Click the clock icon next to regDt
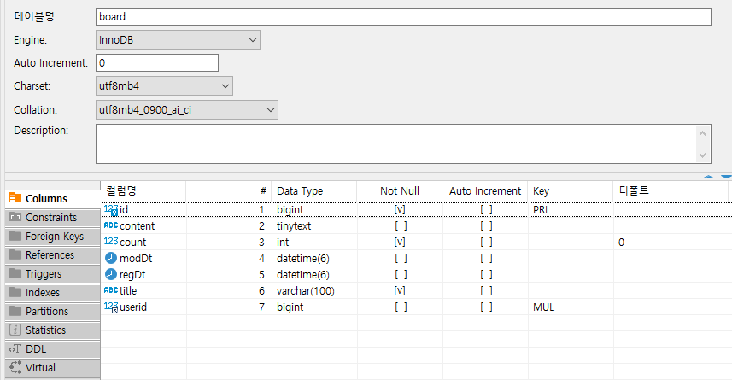732x380 pixels. coord(111,274)
